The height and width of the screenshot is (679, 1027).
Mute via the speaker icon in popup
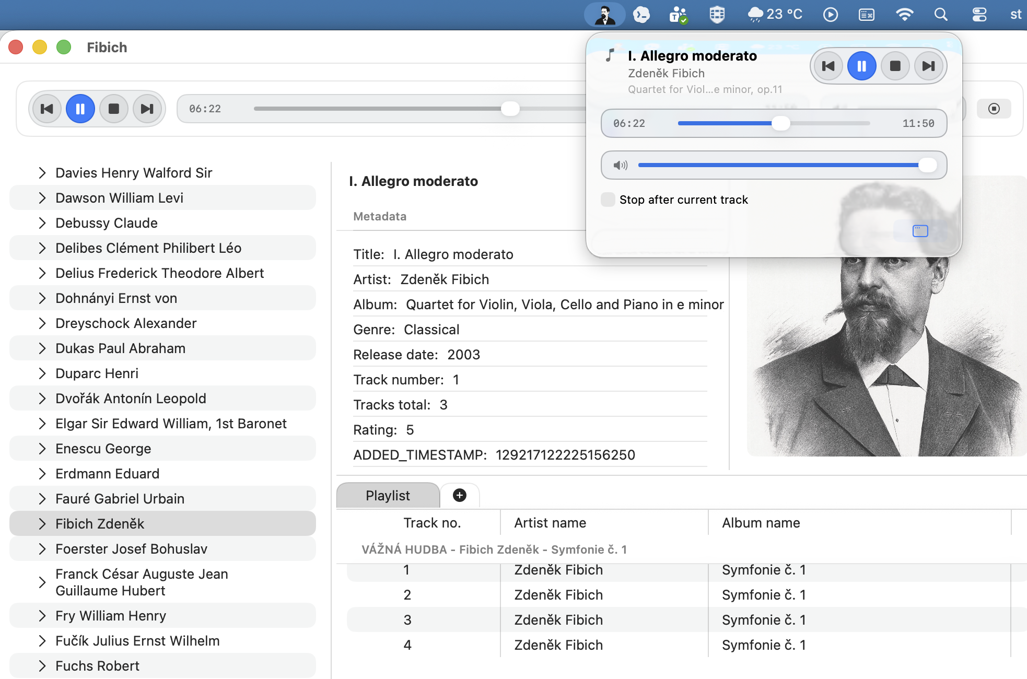620,166
